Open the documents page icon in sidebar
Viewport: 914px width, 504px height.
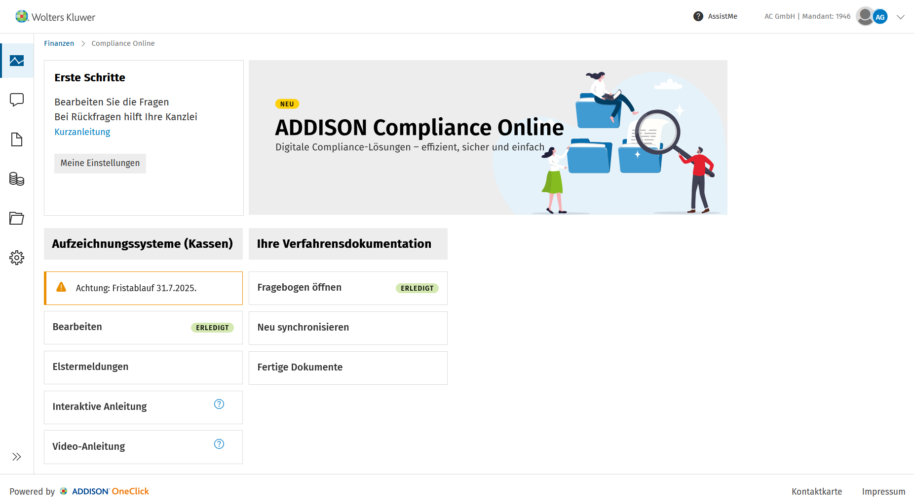click(17, 139)
